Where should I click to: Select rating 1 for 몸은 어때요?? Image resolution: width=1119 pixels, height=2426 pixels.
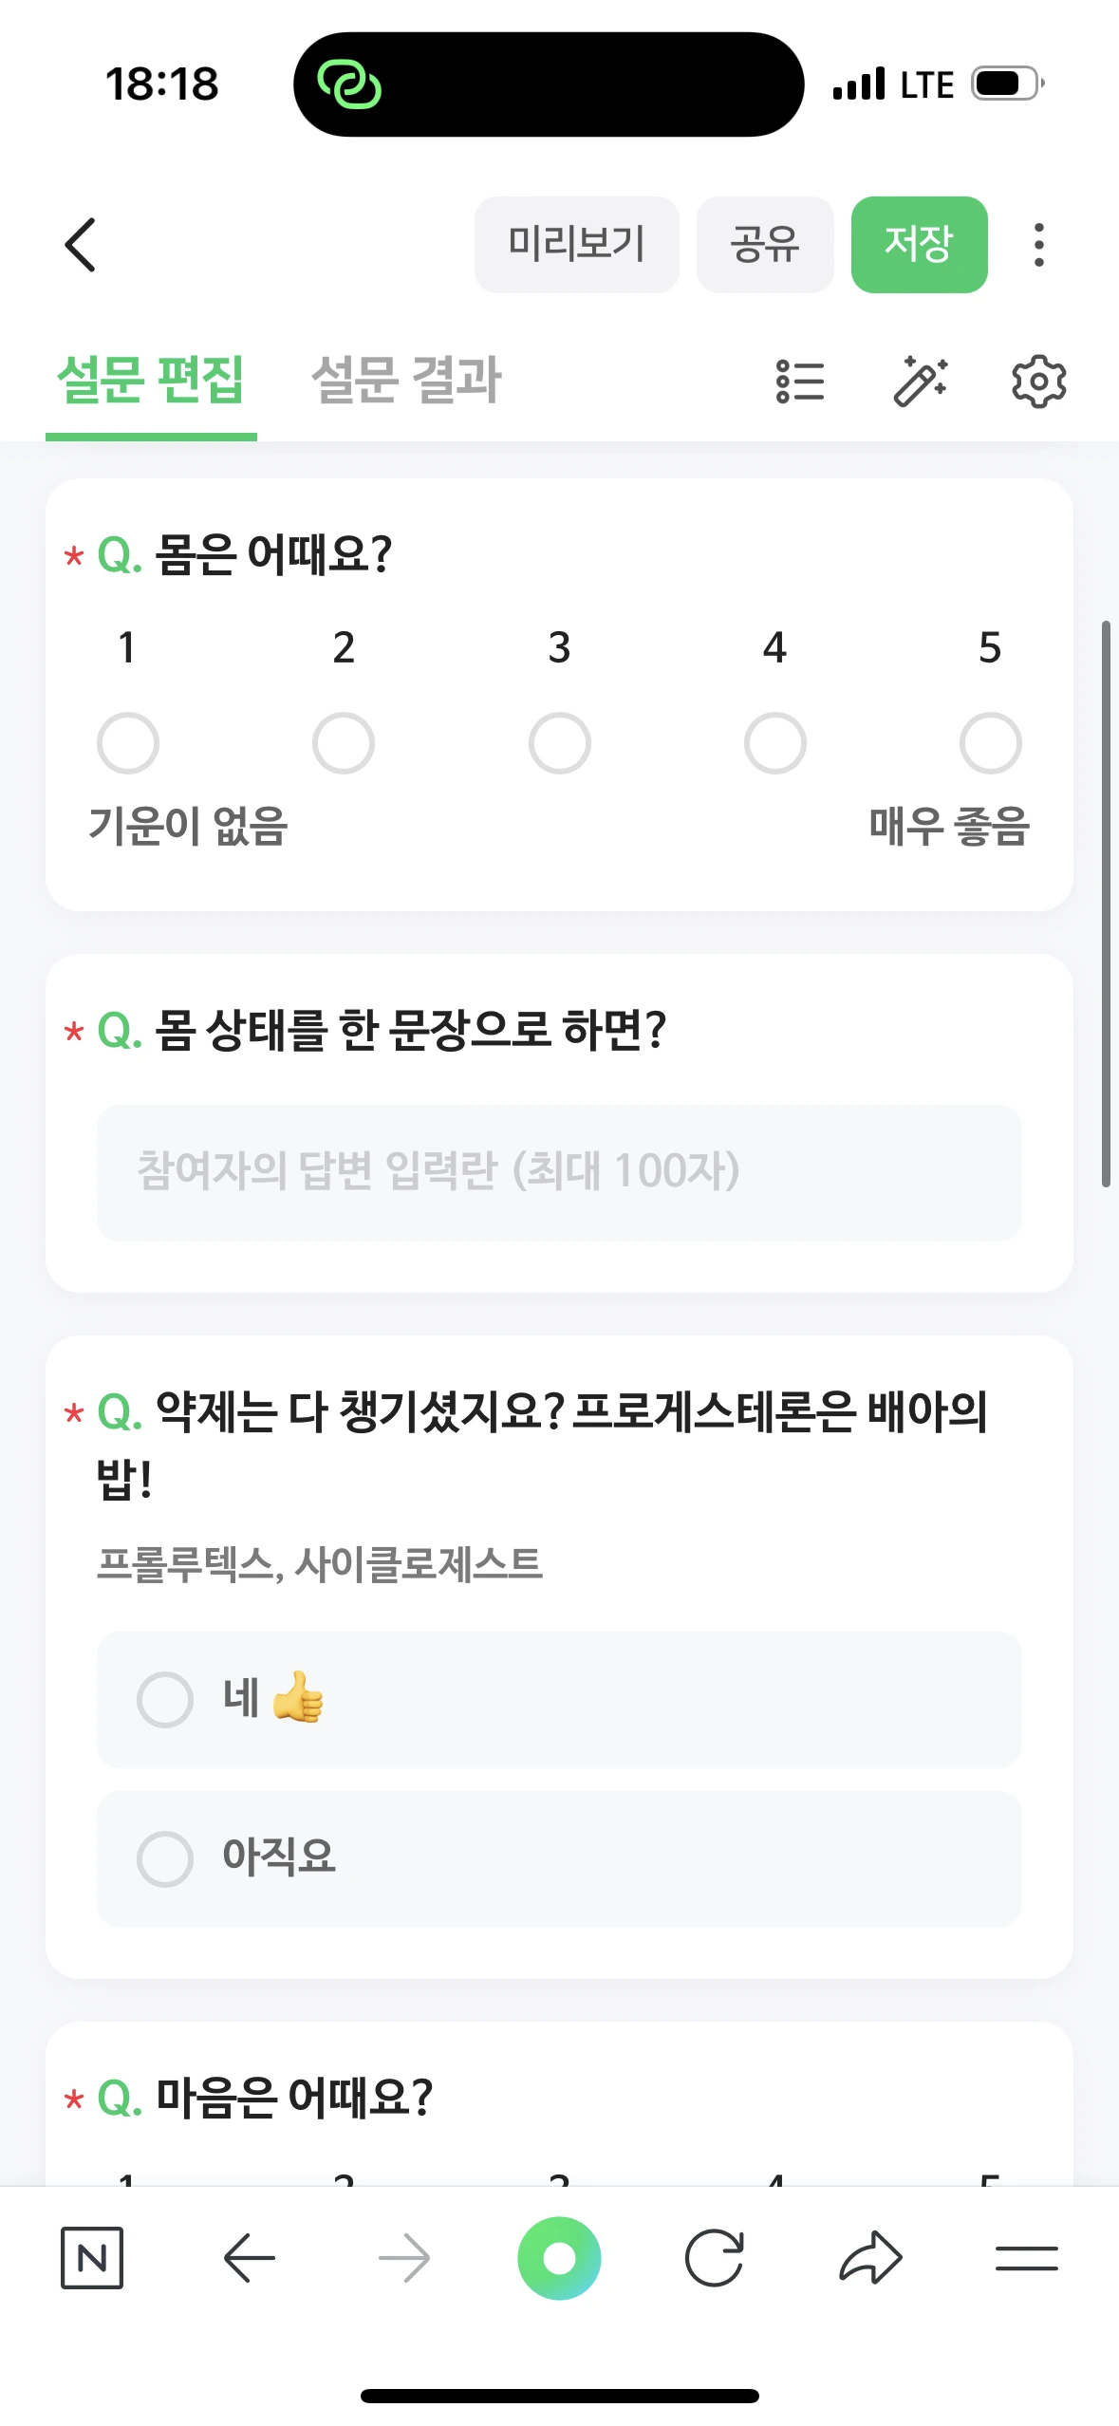coord(128,743)
